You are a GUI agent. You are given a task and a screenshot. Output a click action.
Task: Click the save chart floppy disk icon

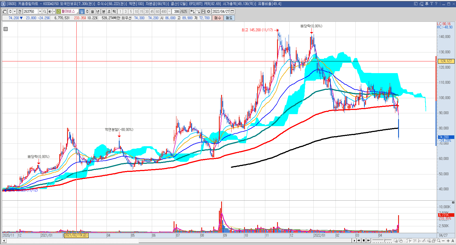[x=203, y=11]
